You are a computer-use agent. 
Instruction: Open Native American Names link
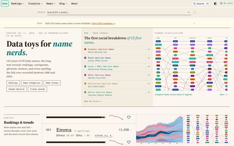(100, 92)
